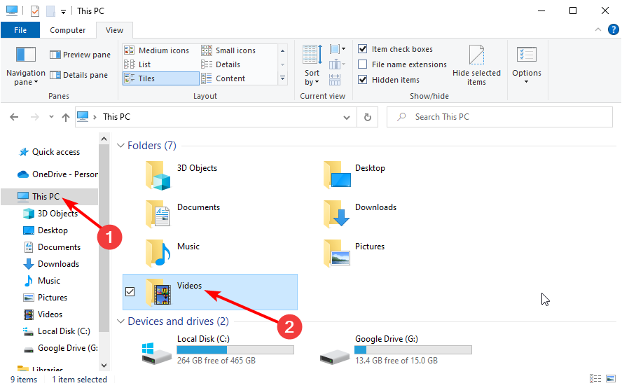
Task: Select the Content layout
Action: [223, 78]
